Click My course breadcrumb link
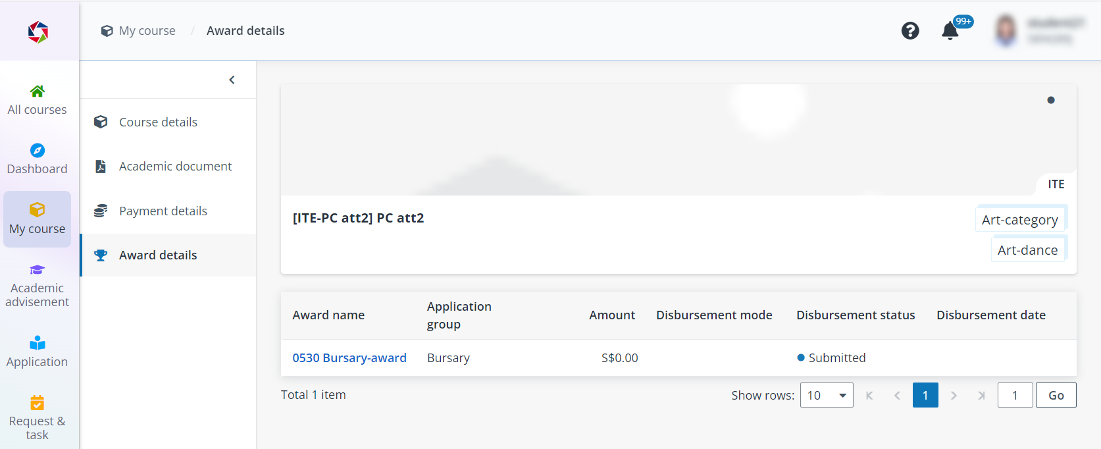The width and height of the screenshot is (1101, 449). [x=147, y=31]
